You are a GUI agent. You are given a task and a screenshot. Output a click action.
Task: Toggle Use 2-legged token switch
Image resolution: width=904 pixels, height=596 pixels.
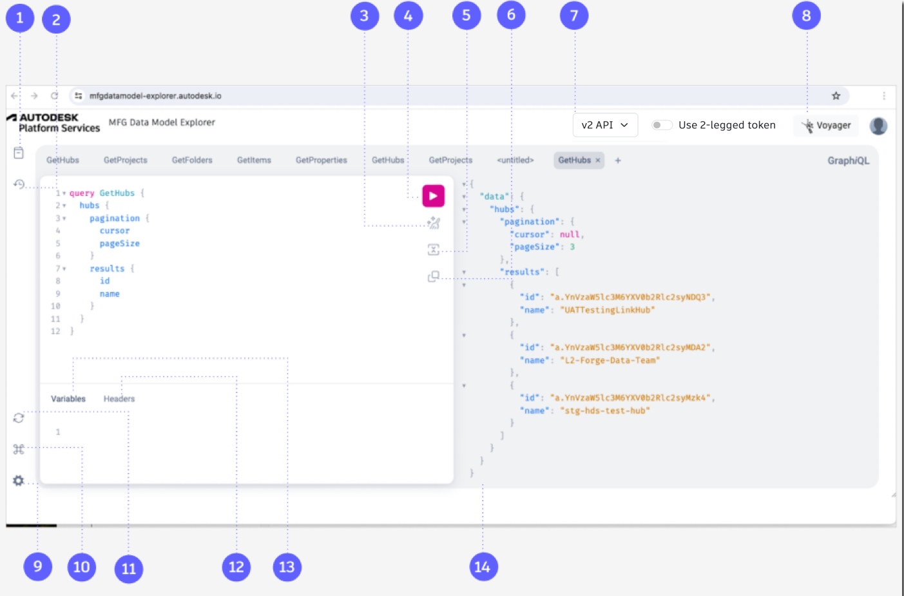tap(661, 125)
